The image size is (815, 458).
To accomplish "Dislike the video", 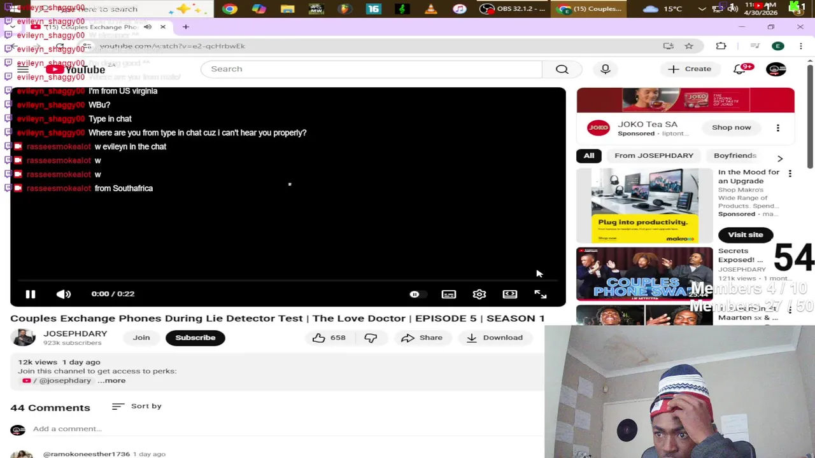I will click(371, 338).
